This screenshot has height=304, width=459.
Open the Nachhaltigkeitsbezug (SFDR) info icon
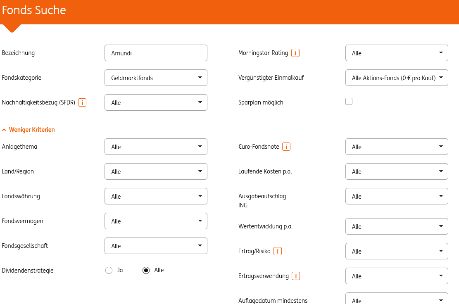tap(82, 102)
